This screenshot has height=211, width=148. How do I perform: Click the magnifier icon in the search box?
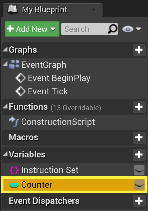point(112,29)
